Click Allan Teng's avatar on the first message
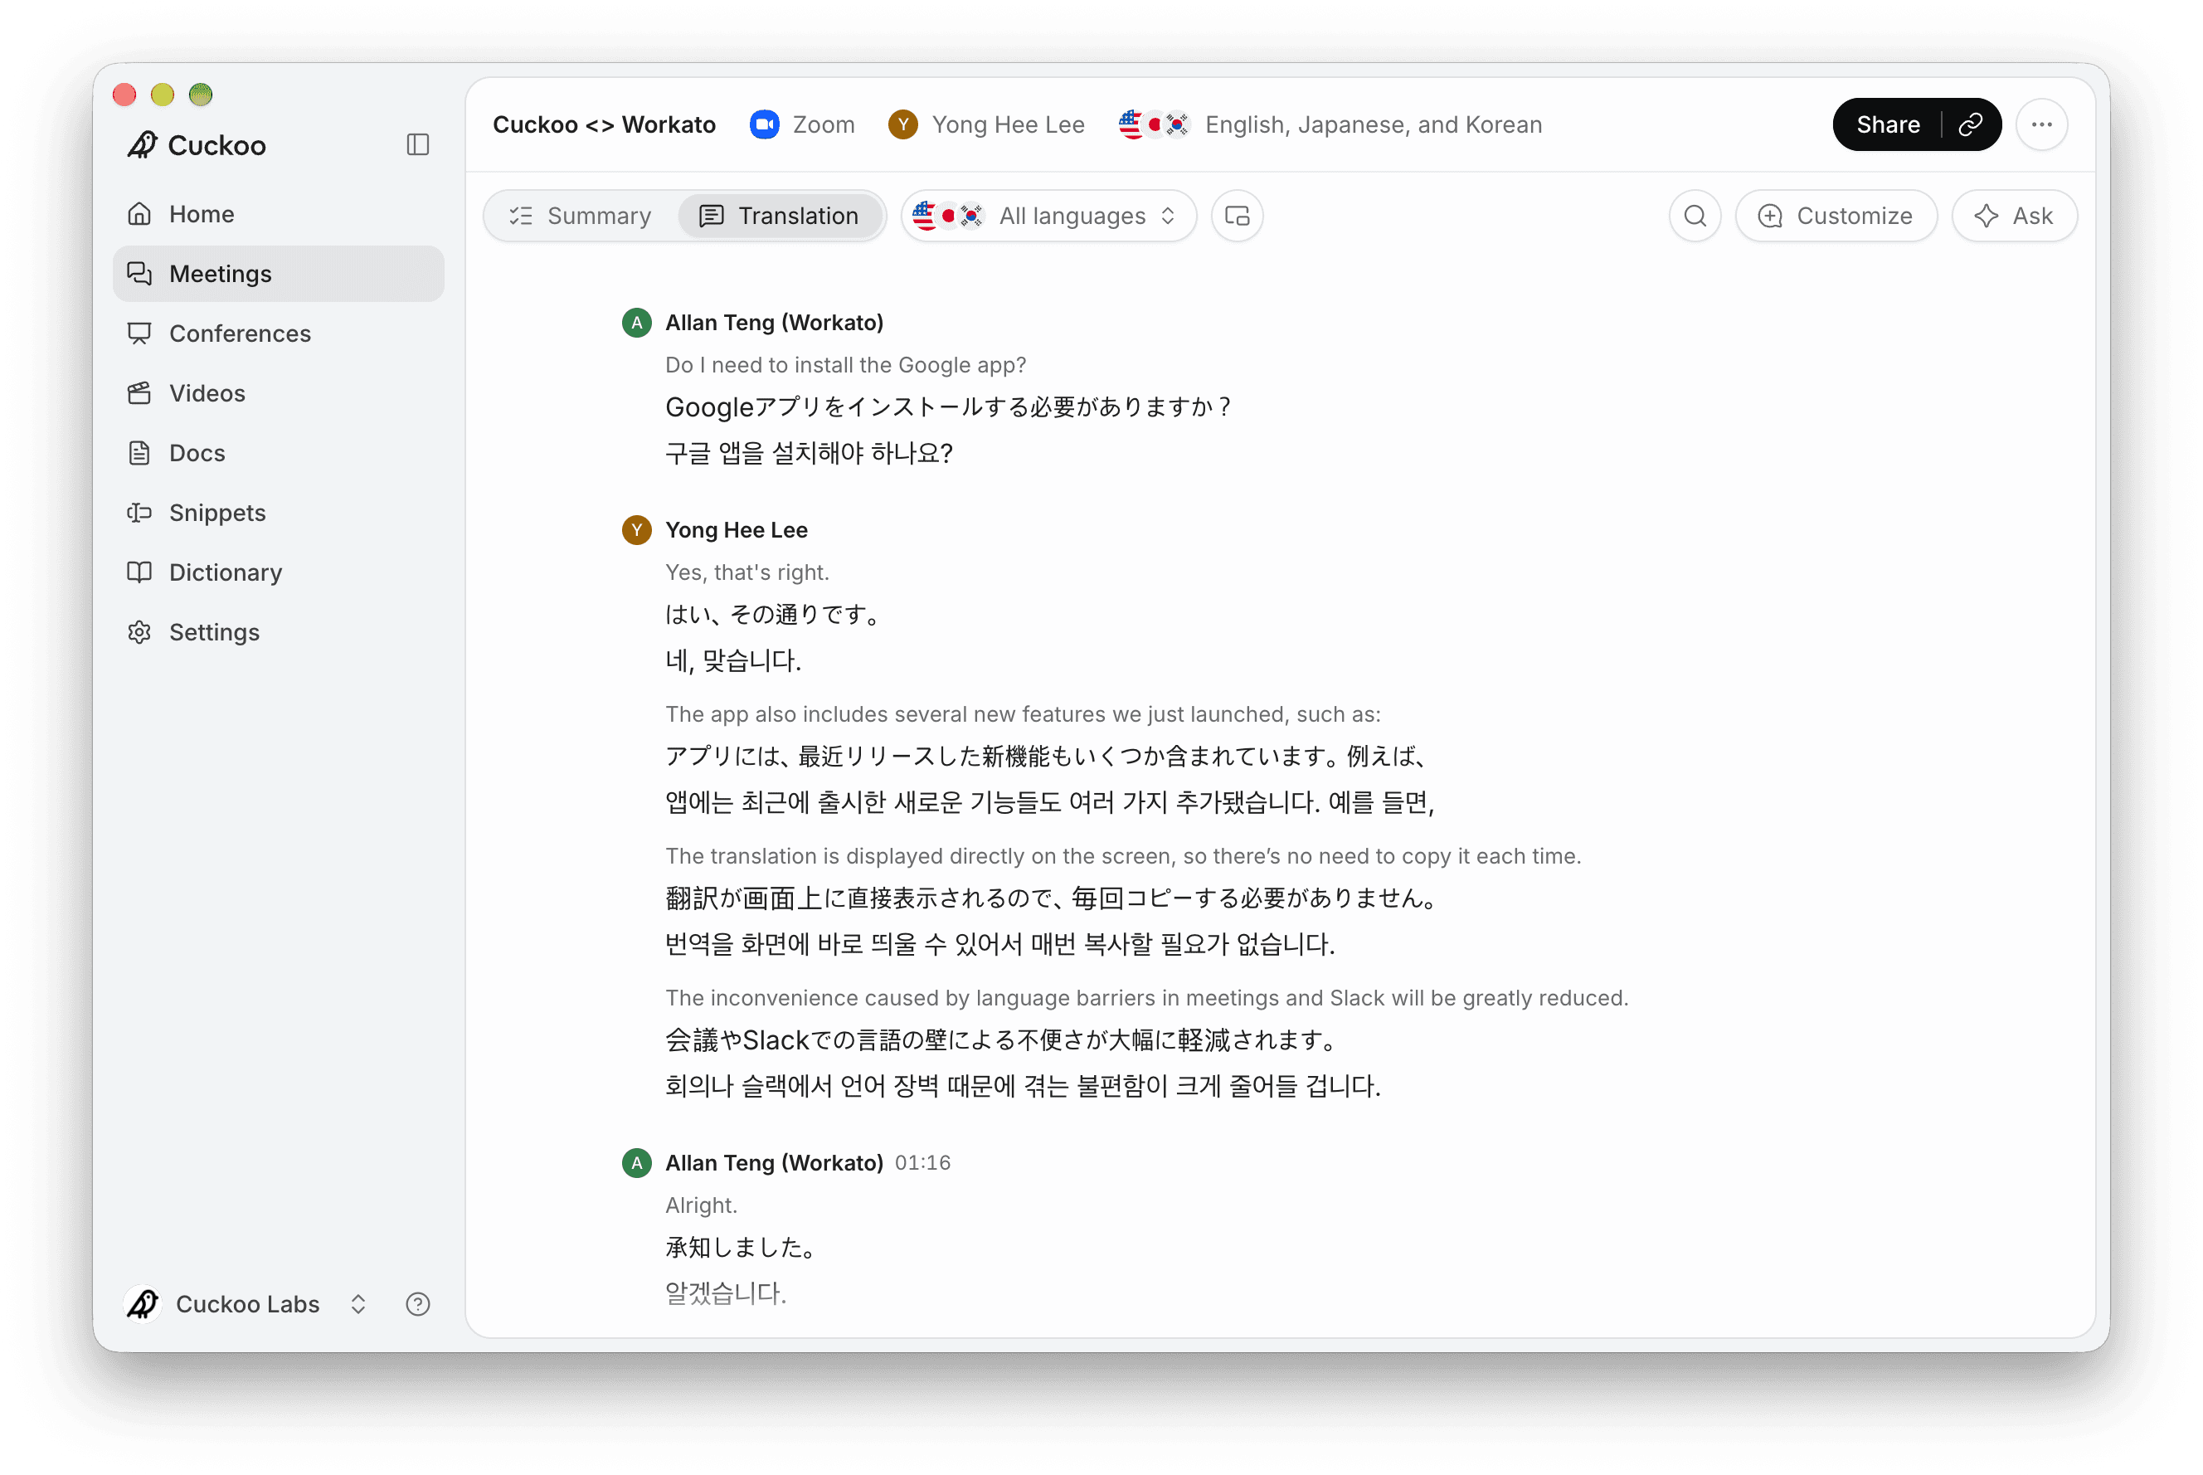The width and height of the screenshot is (2203, 1475). click(636, 323)
